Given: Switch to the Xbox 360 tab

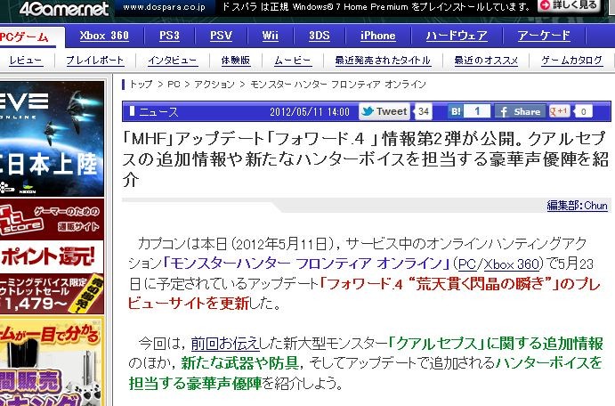Looking at the screenshot, I should point(104,36).
